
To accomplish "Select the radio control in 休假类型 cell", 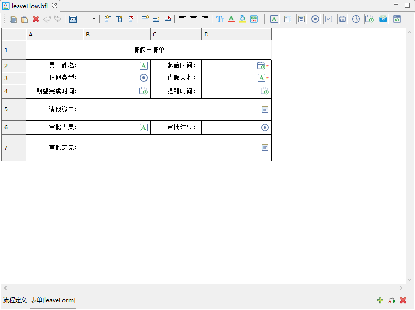I will tap(144, 78).
